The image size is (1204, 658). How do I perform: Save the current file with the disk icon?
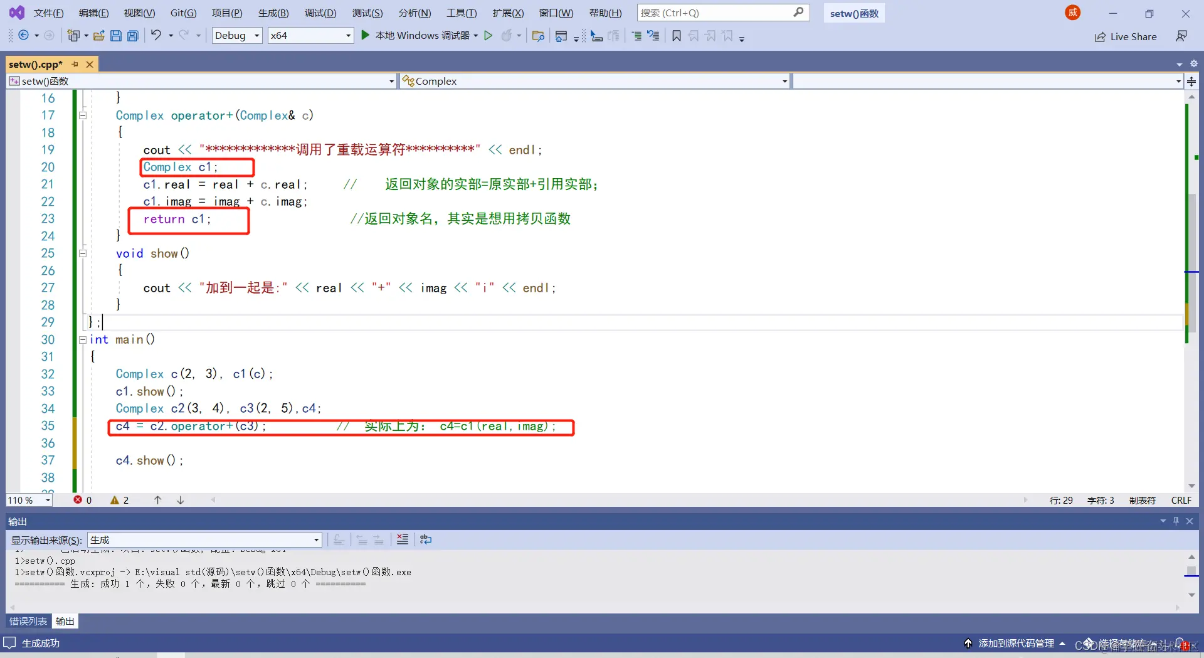[x=116, y=36]
